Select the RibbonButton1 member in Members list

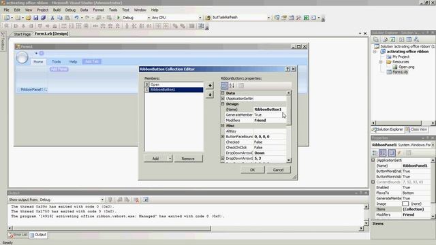[174, 90]
